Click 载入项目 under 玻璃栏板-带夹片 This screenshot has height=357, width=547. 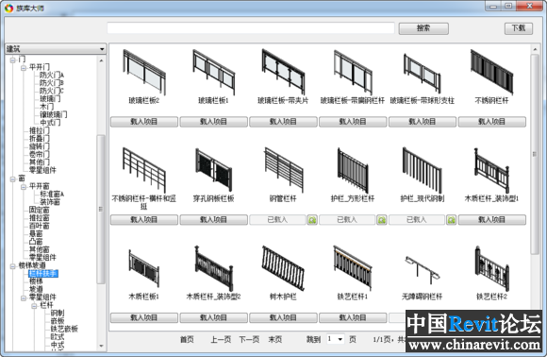coord(283,122)
